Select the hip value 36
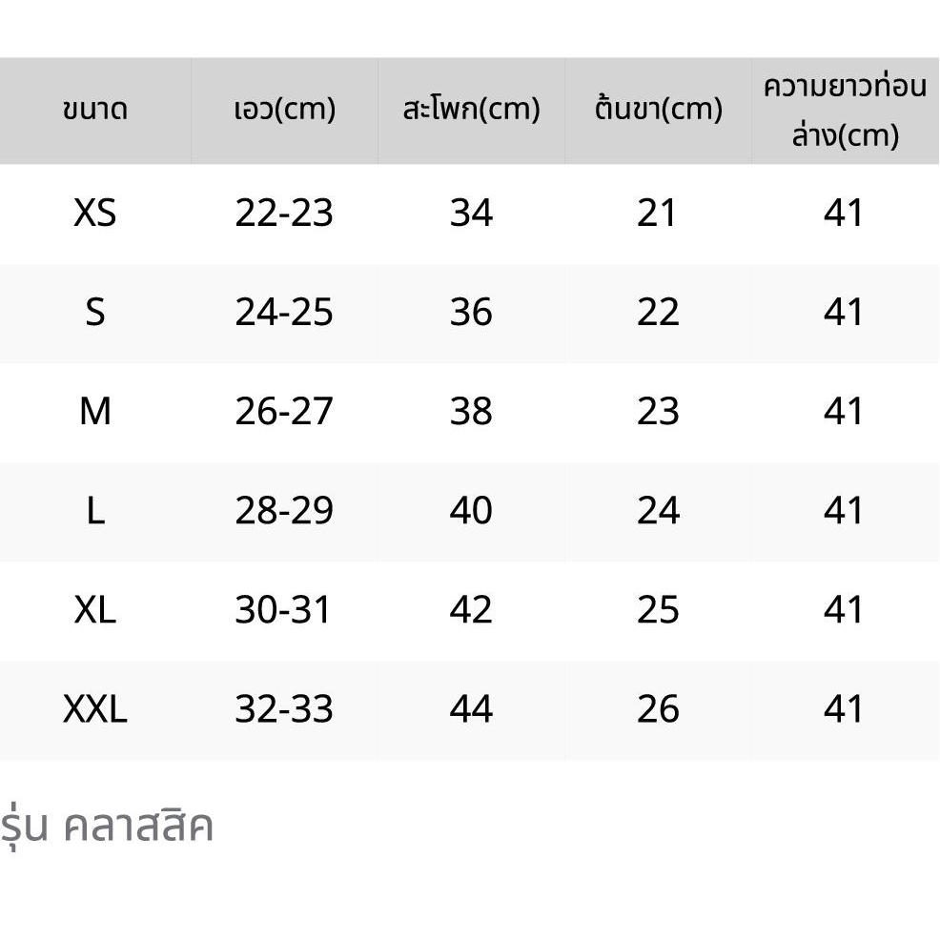 point(471,312)
